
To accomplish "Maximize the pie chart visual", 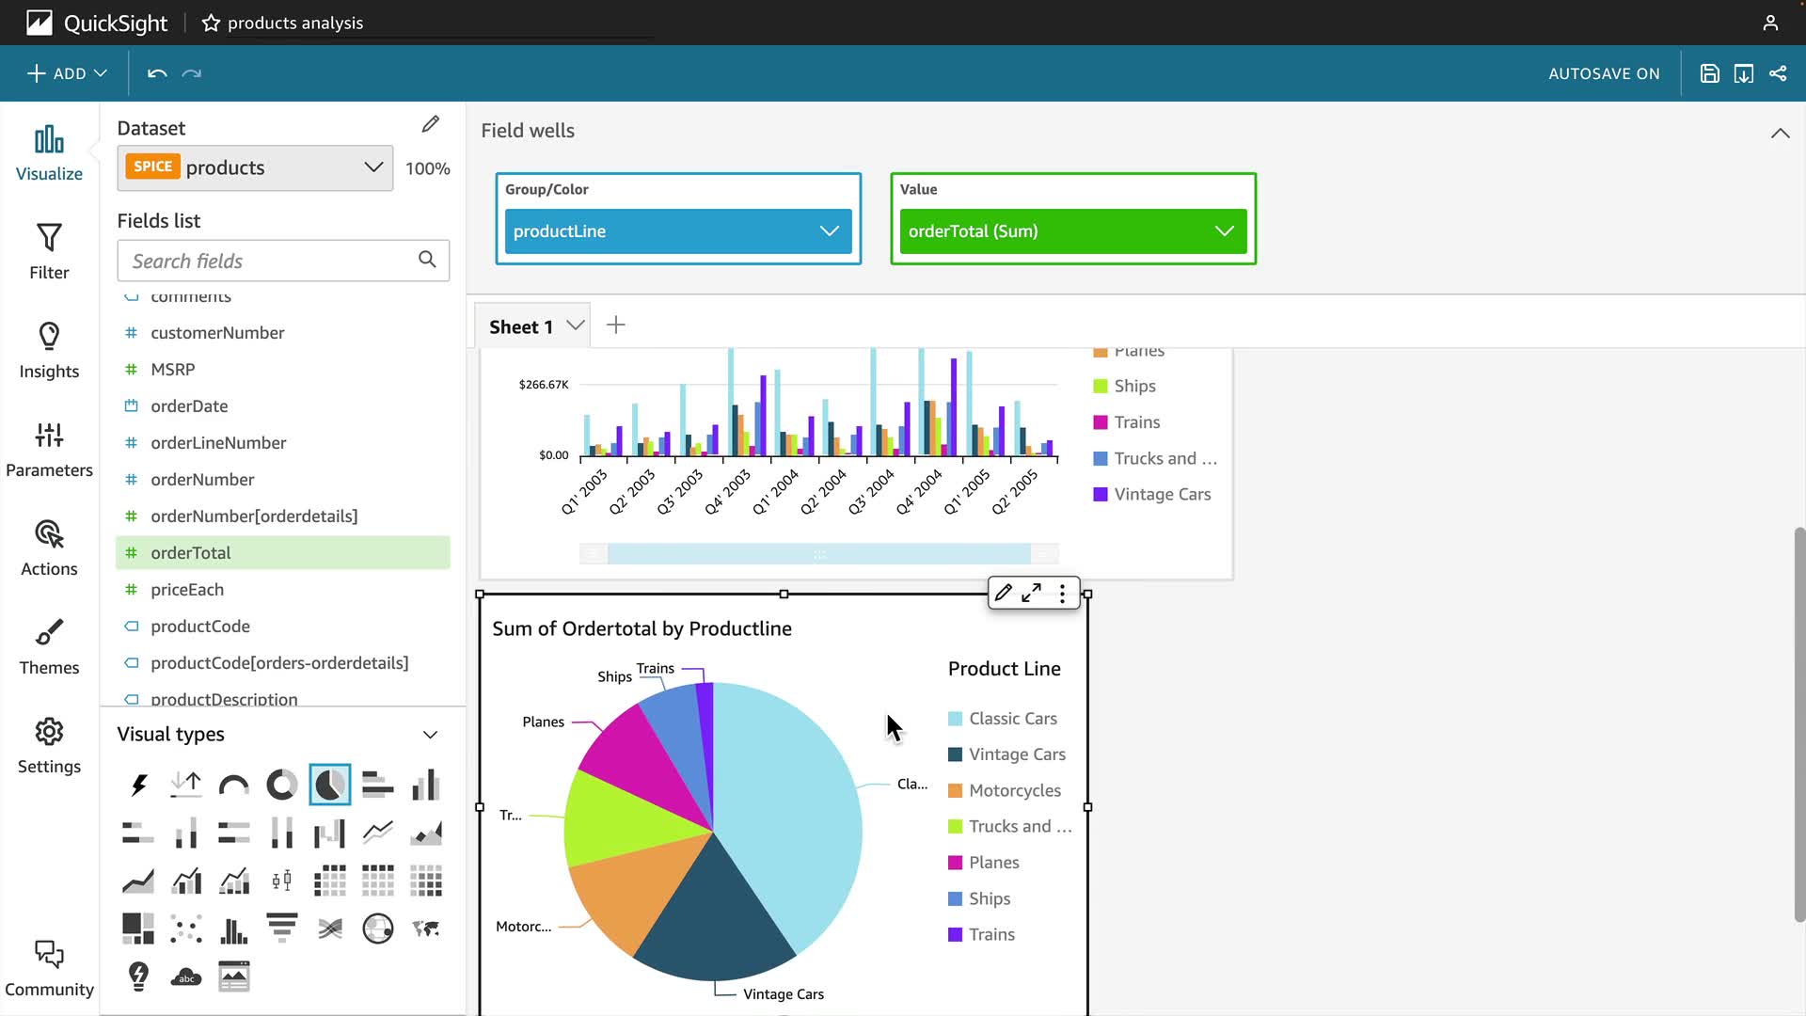I will 1032,593.
